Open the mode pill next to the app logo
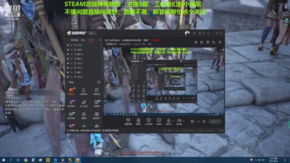Screen dimensions: 290x163 (x=92, y=33)
